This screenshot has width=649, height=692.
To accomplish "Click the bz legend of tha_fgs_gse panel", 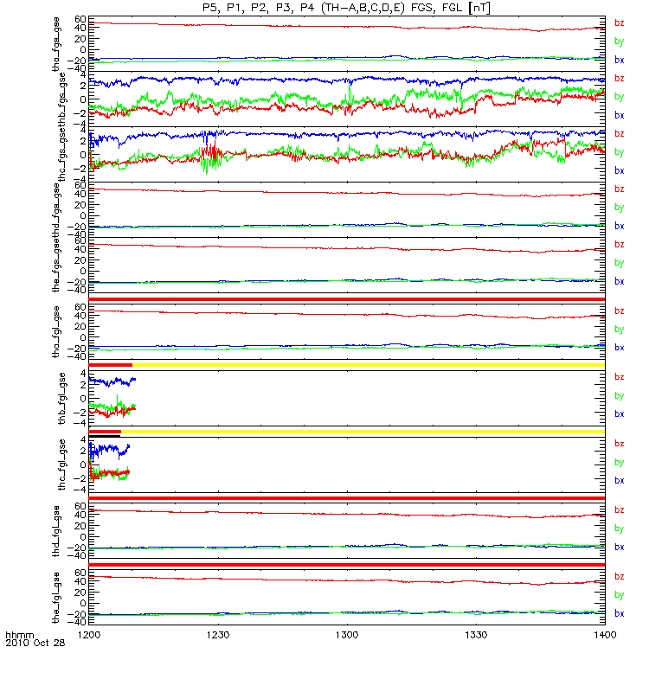I will click(x=620, y=23).
